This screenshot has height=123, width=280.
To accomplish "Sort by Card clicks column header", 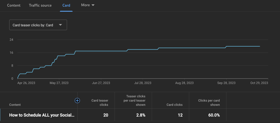I will 174,105.
